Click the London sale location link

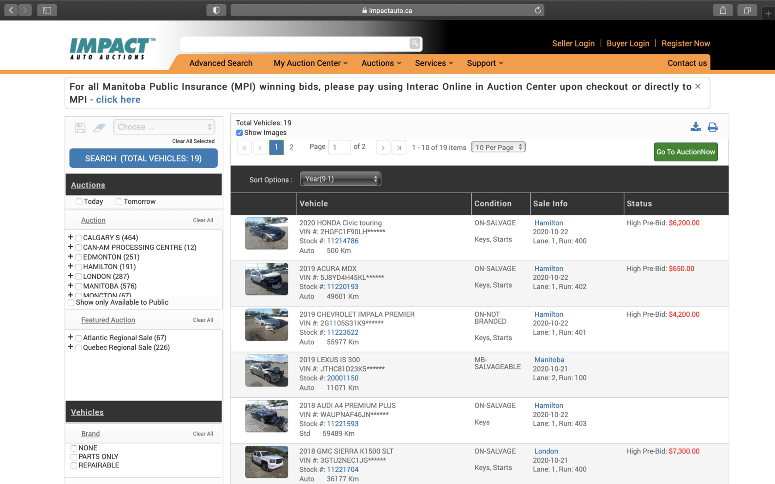(546, 451)
